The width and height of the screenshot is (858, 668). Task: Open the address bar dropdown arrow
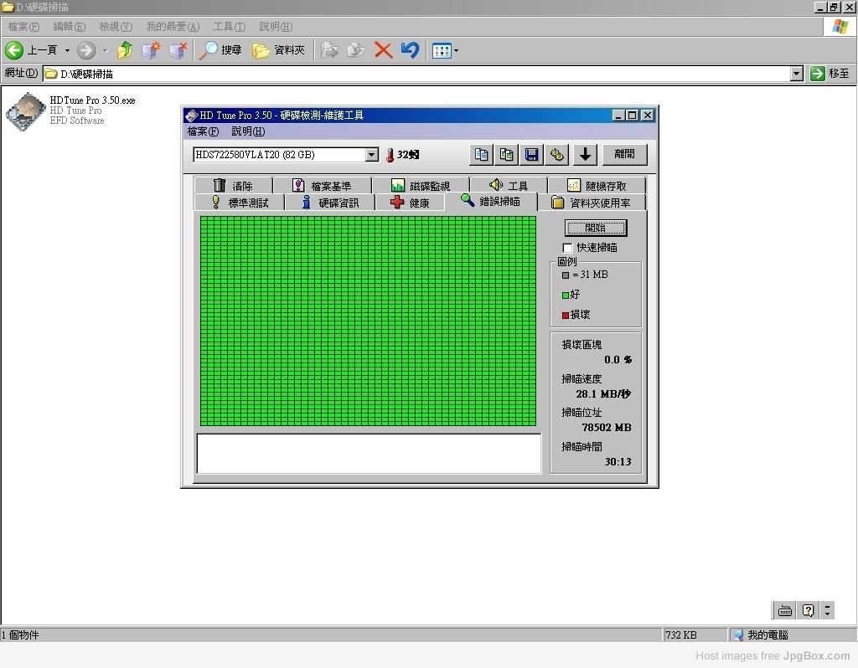[x=796, y=74]
